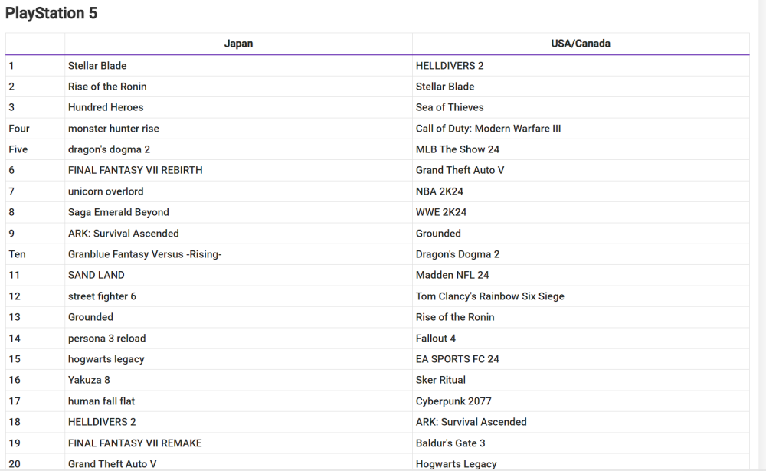Select Granblue Fantasy Versus -Rising- cell
The width and height of the screenshot is (766, 471).
pyautogui.click(x=145, y=254)
